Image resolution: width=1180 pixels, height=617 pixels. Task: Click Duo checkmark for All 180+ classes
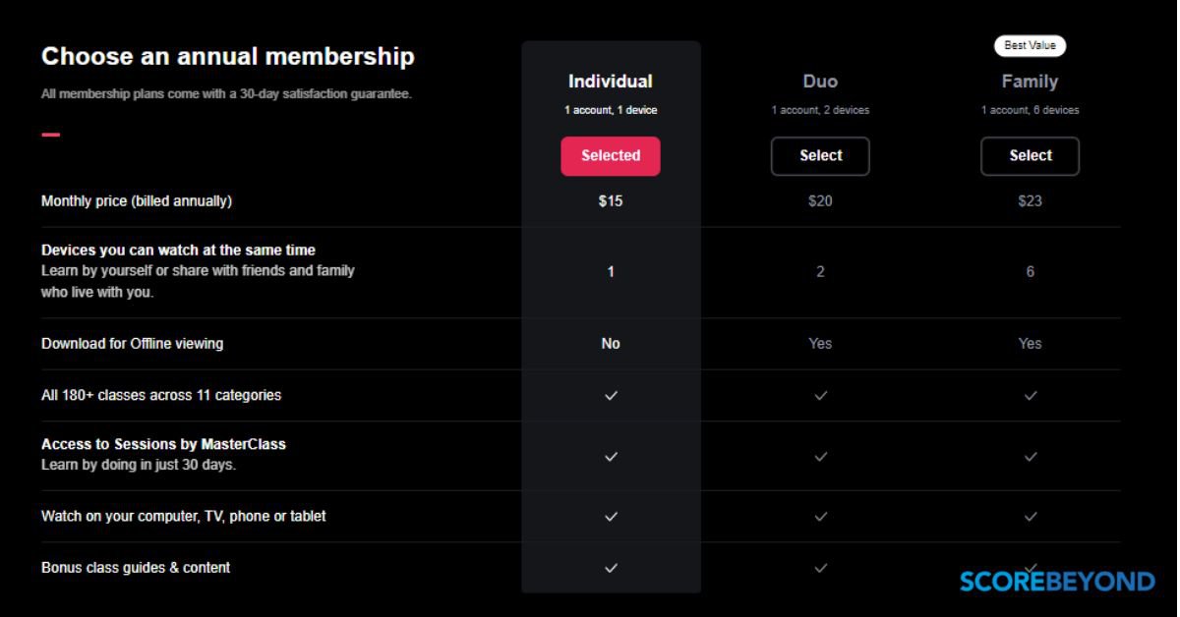click(820, 396)
